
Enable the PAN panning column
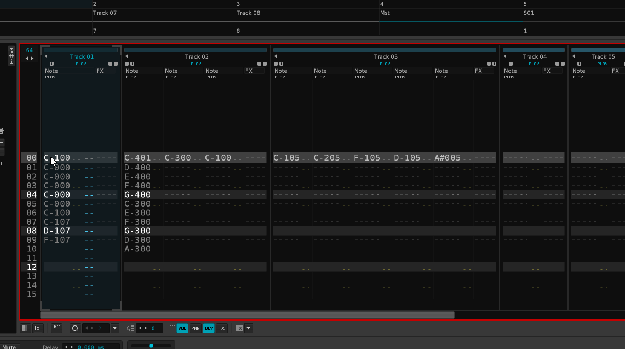click(196, 328)
